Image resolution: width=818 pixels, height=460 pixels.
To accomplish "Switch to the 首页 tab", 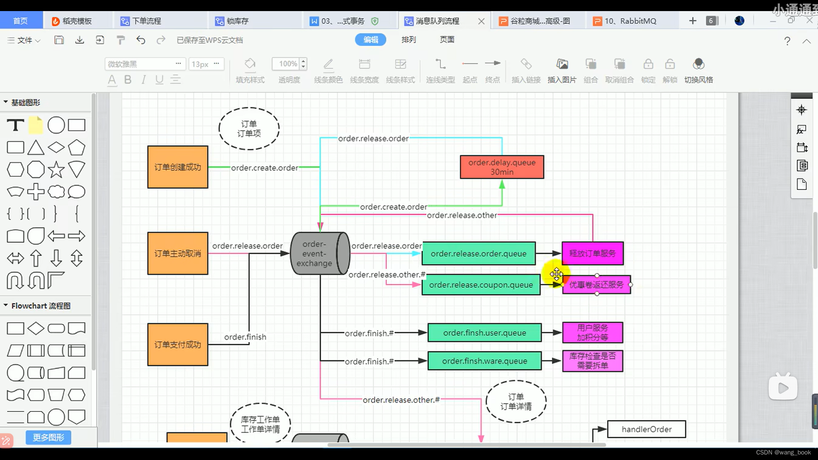I will [20, 21].
